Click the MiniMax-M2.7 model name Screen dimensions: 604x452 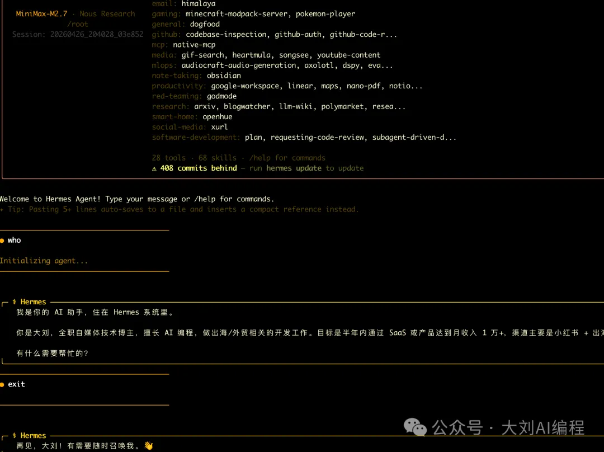pyautogui.click(x=42, y=14)
